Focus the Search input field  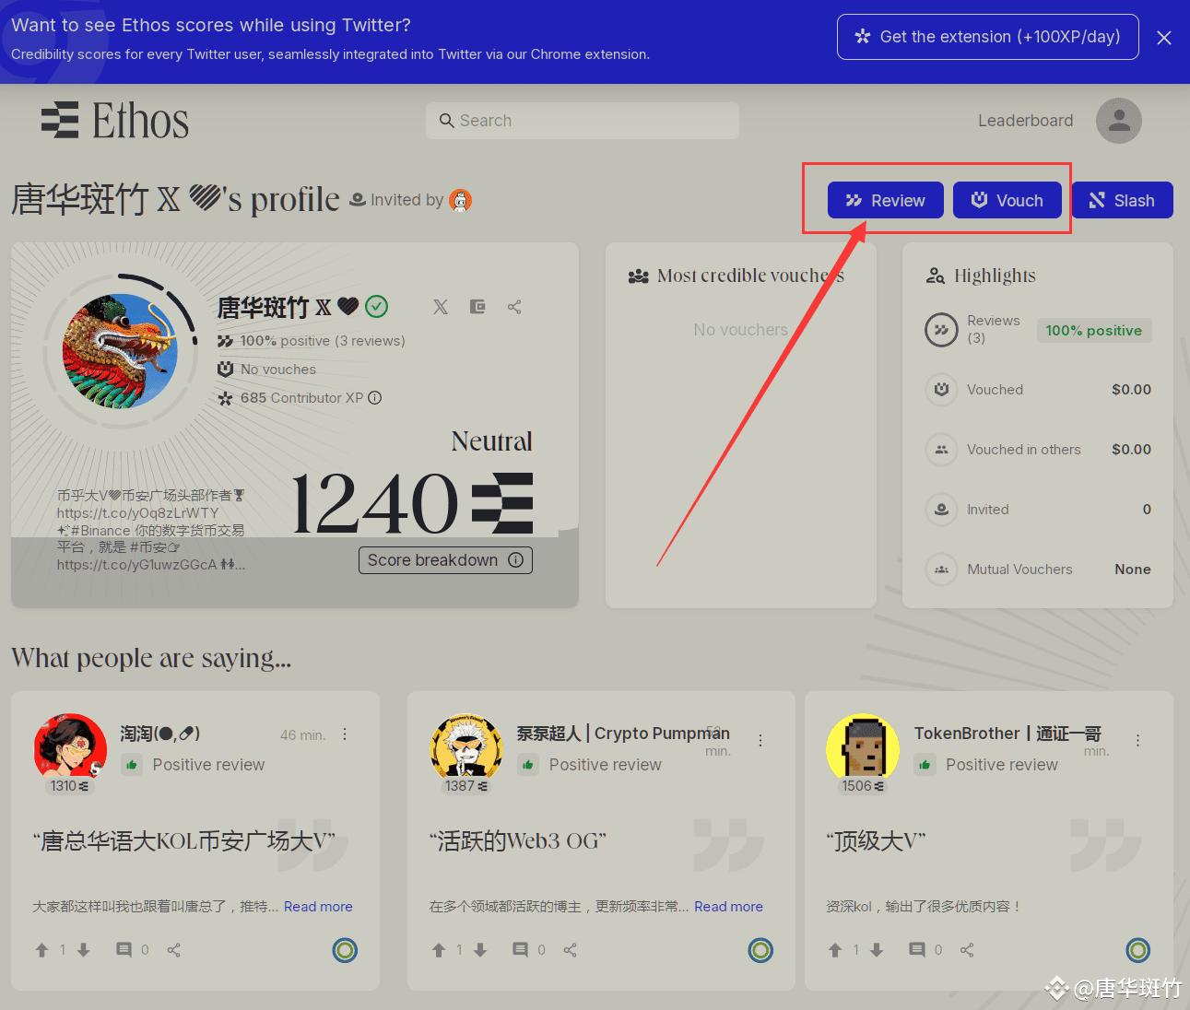583,121
